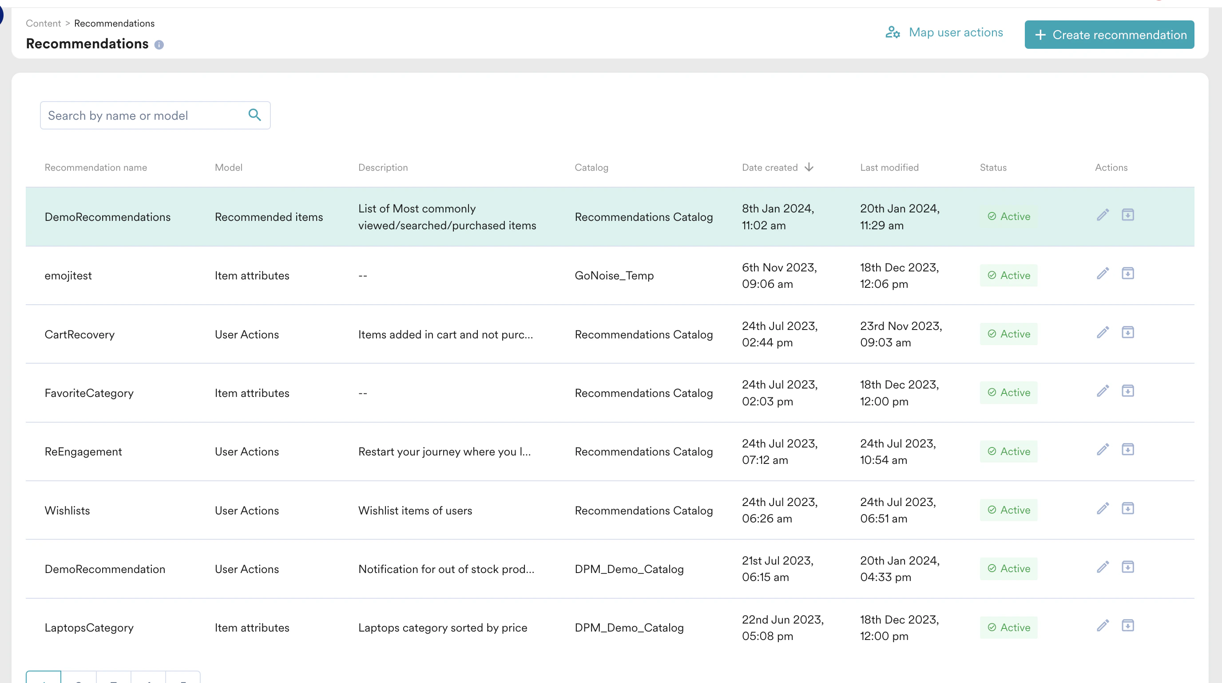1222x683 pixels.
Task: Click the Recommendation name column header
Action: (x=96, y=168)
